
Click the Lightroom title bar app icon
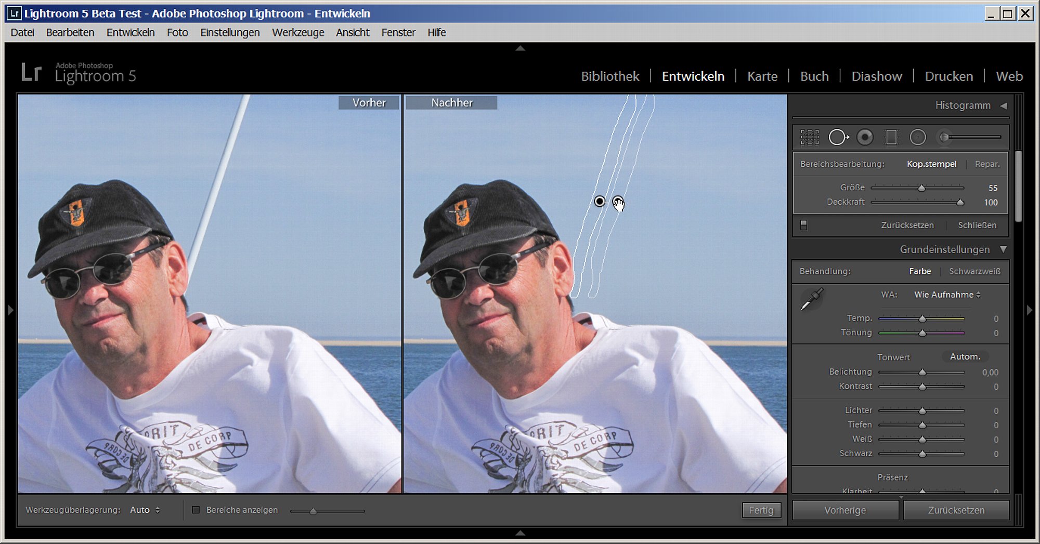(14, 14)
